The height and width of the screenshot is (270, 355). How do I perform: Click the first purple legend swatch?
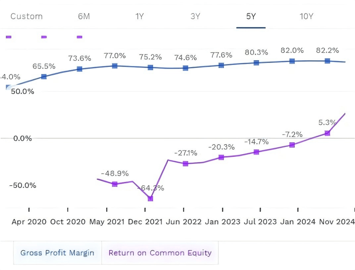point(8,37)
